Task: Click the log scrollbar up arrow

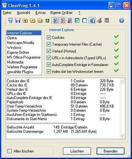Action: [x=122, y=81]
